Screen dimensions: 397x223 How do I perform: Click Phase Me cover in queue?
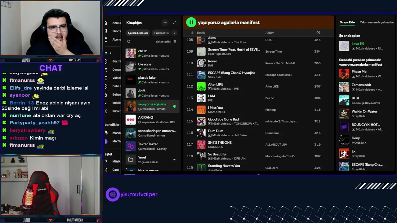[x=344, y=74]
